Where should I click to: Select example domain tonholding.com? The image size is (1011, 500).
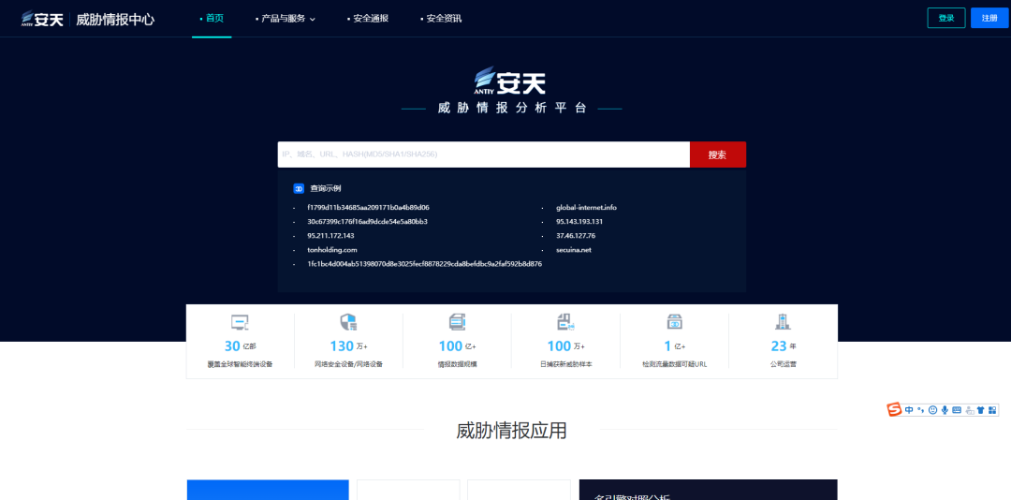tap(332, 250)
